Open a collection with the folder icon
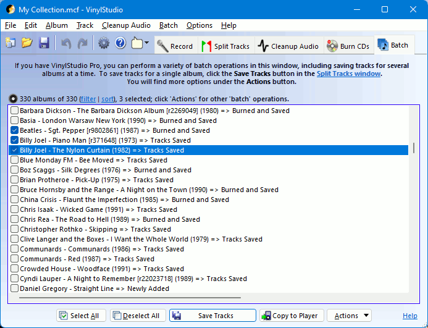The image size is (428, 328). click(x=27, y=43)
